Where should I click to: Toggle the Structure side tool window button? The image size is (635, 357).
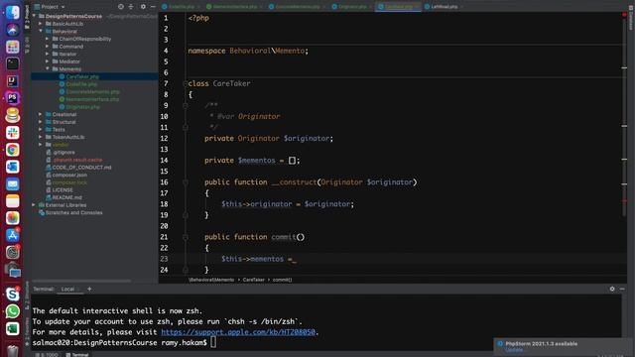pos(27,297)
